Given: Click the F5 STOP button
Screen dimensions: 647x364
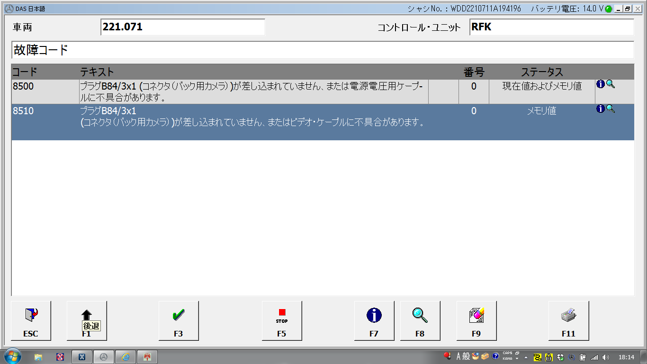Looking at the screenshot, I should click(282, 321).
